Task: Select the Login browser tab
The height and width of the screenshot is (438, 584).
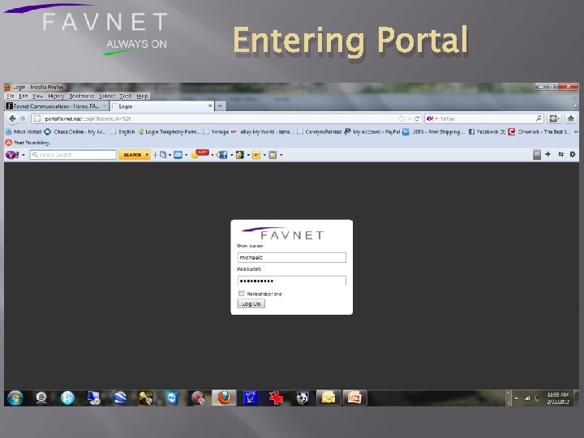Action: click(x=162, y=106)
